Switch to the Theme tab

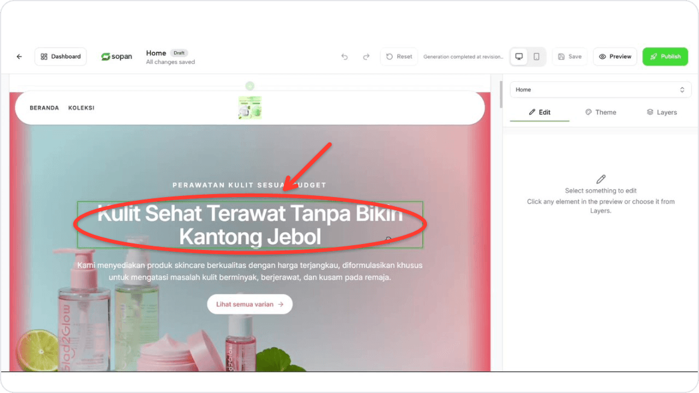tap(601, 112)
